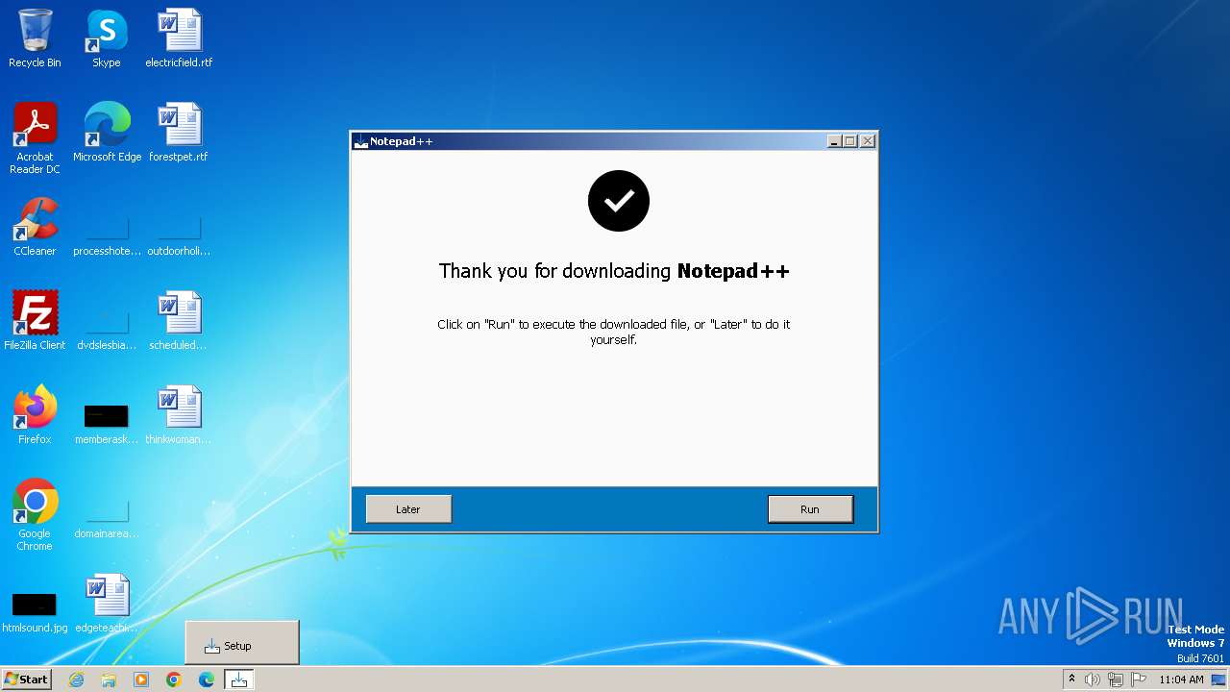This screenshot has width=1230, height=692.
Task: Select the processhote... desktop file
Action: coord(107,236)
